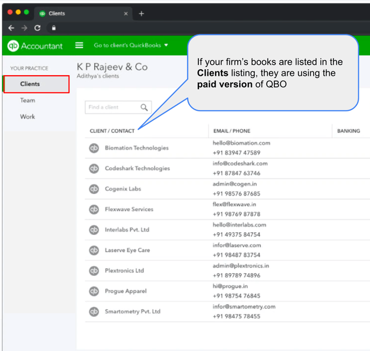This screenshot has width=370, height=351.
Task: Open client Cogenix Labs
Action: point(123,189)
